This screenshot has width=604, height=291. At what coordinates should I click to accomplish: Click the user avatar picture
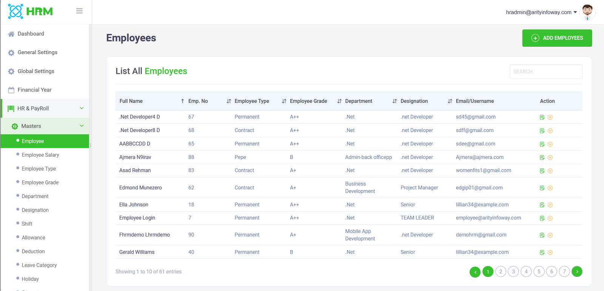click(x=587, y=12)
